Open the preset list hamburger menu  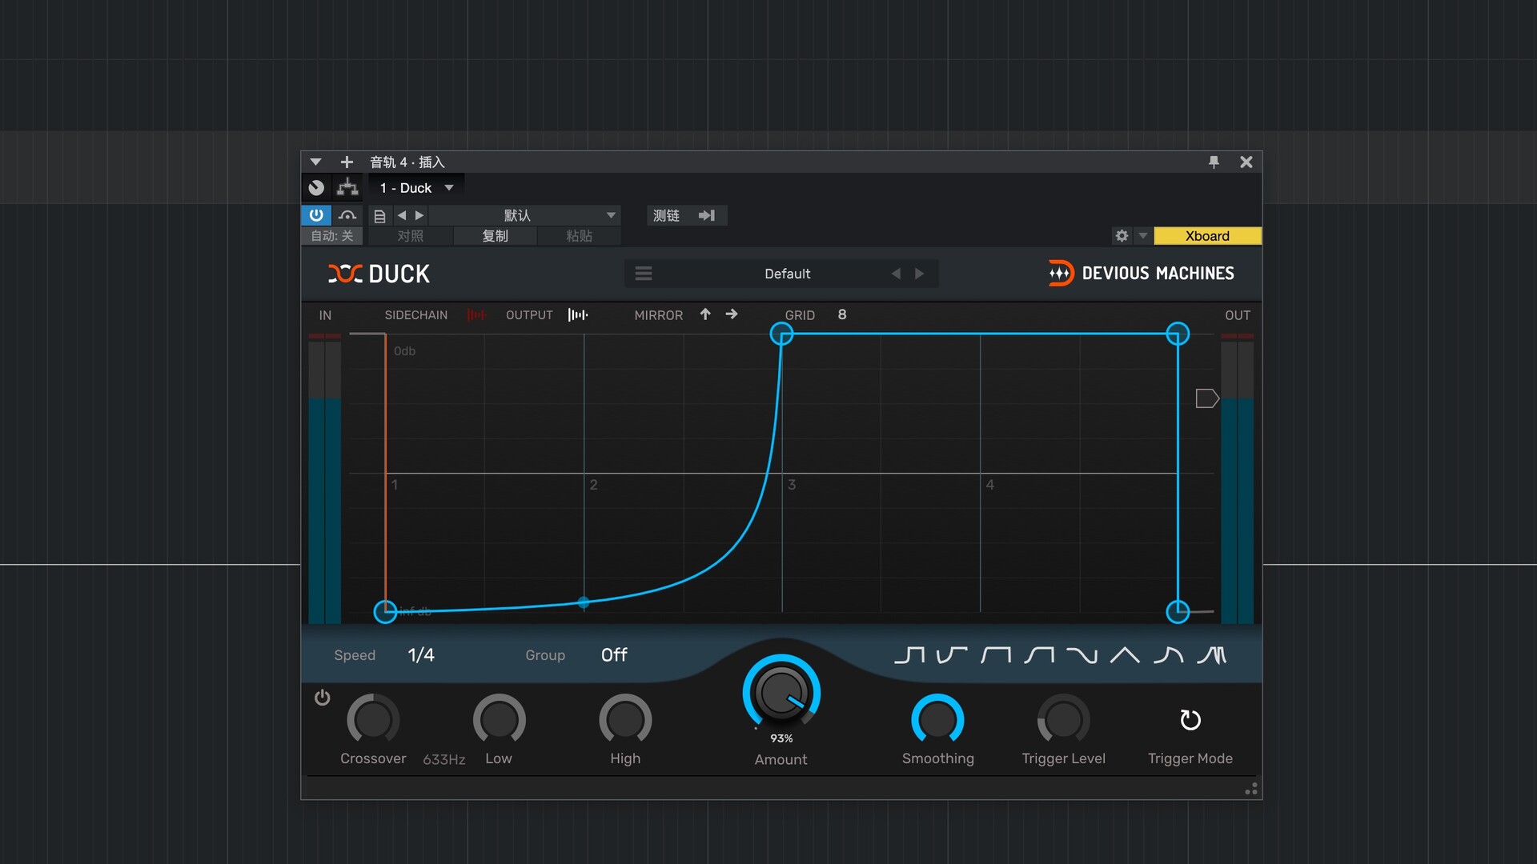[643, 274]
